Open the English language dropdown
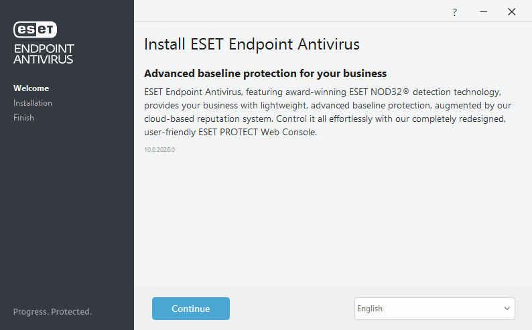The height and width of the screenshot is (330, 532). pos(435,309)
